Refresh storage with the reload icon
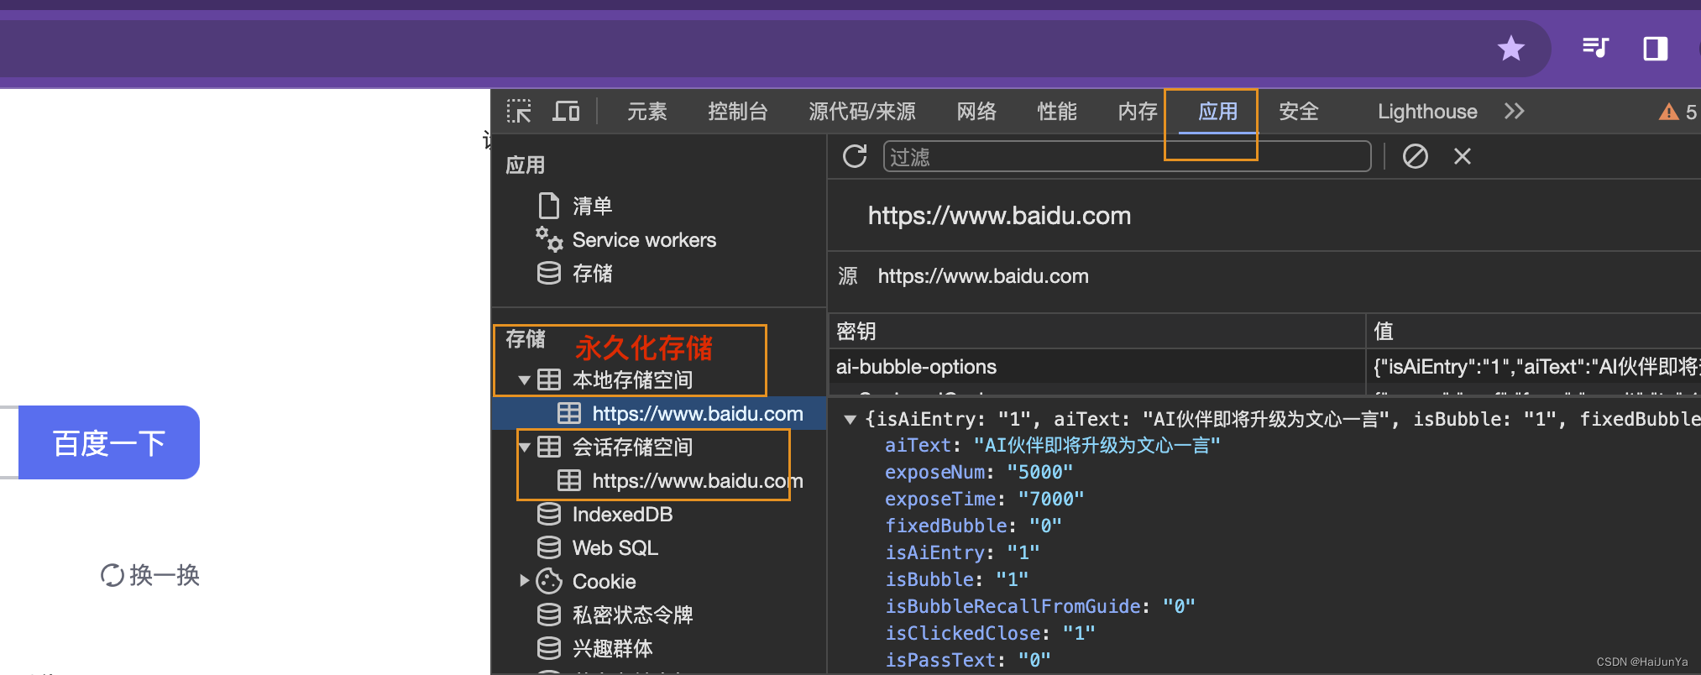Screen dimensions: 1701x675 [x=855, y=156]
